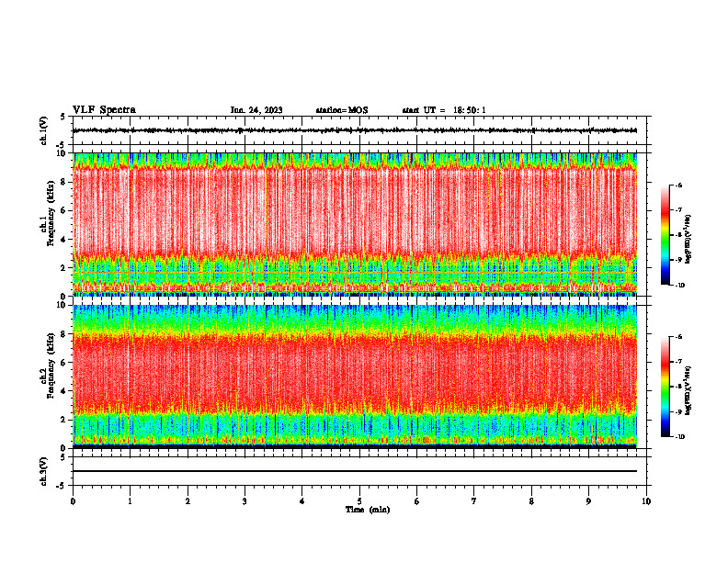Click the ch.1 color scale bar
728x562 pixels.
[665, 235]
